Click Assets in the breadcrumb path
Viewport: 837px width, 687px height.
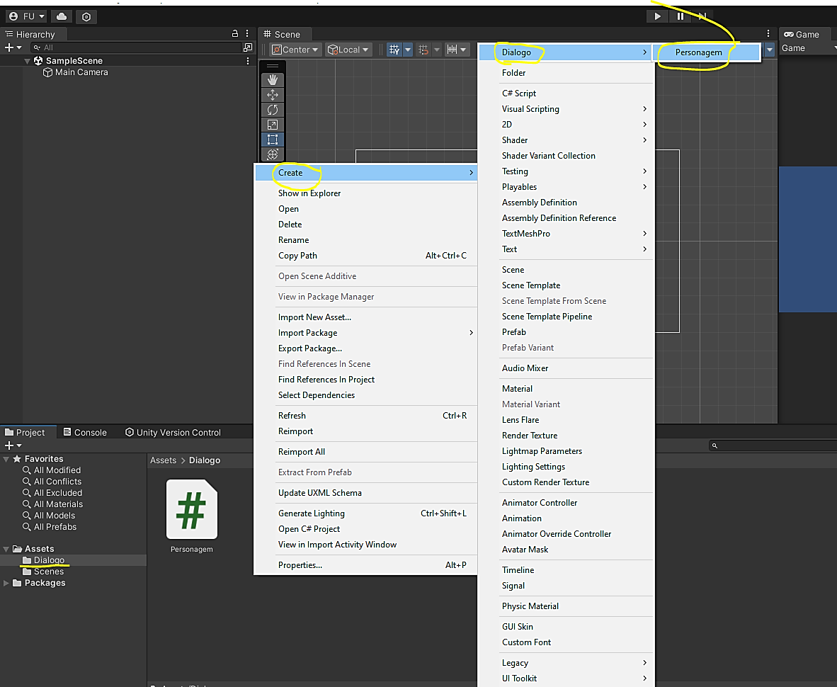(163, 460)
